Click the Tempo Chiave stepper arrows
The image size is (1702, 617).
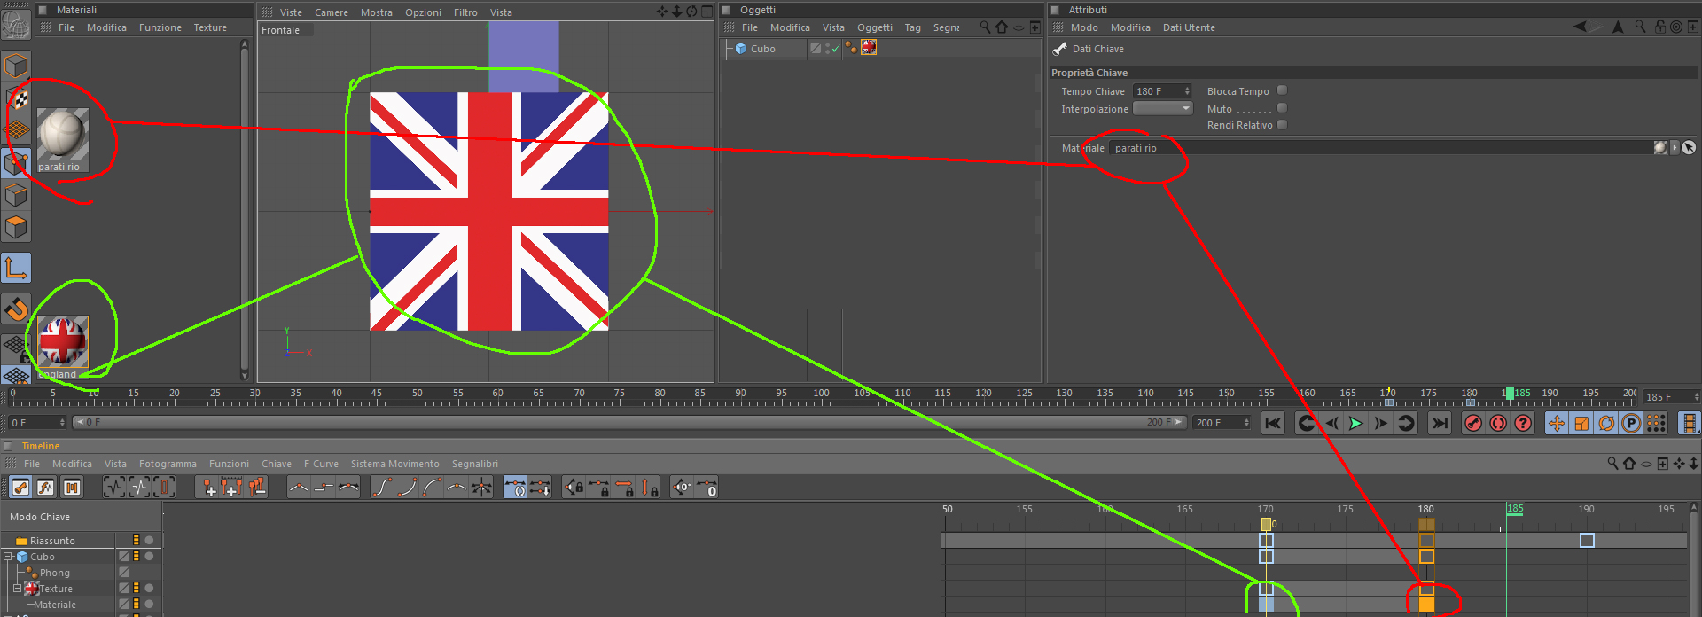click(1187, 91)
